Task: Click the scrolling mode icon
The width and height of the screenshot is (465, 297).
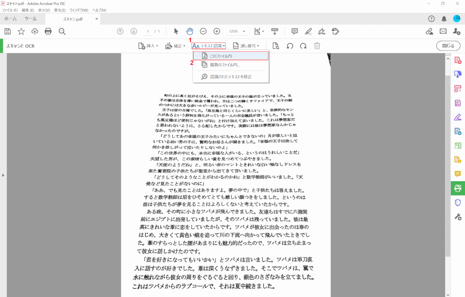Action: pyautogui.click(x=275, y=32)
